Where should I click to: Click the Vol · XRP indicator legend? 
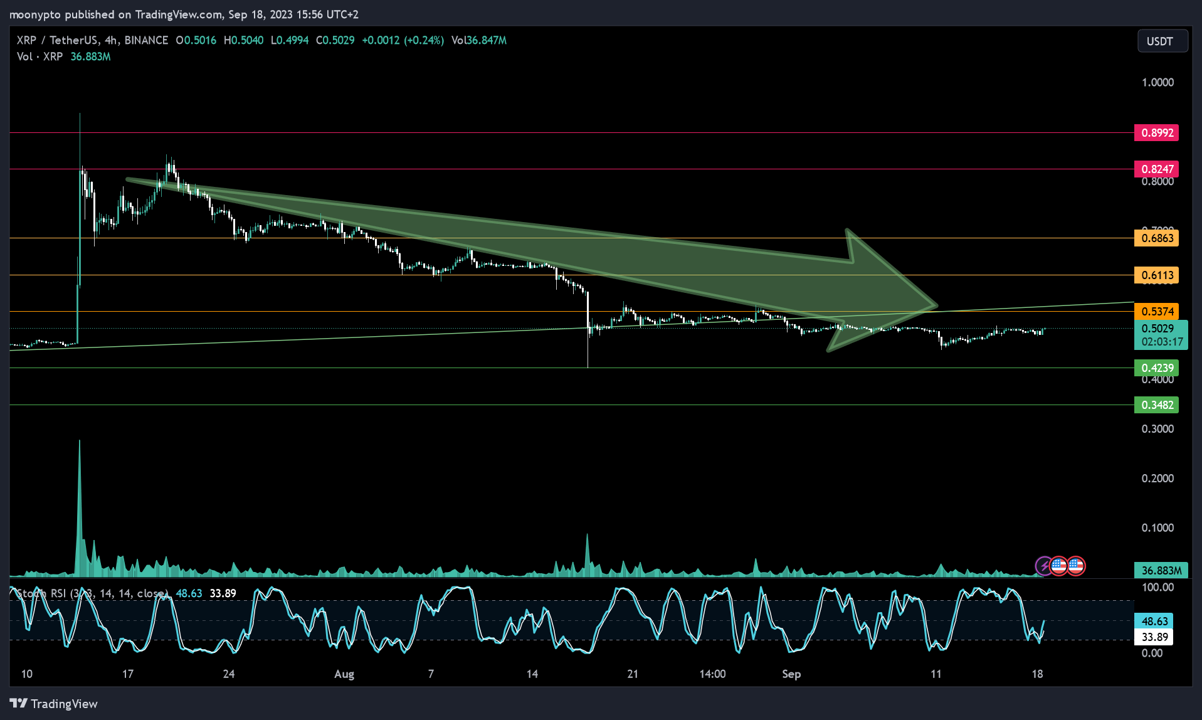coord(40,56)
